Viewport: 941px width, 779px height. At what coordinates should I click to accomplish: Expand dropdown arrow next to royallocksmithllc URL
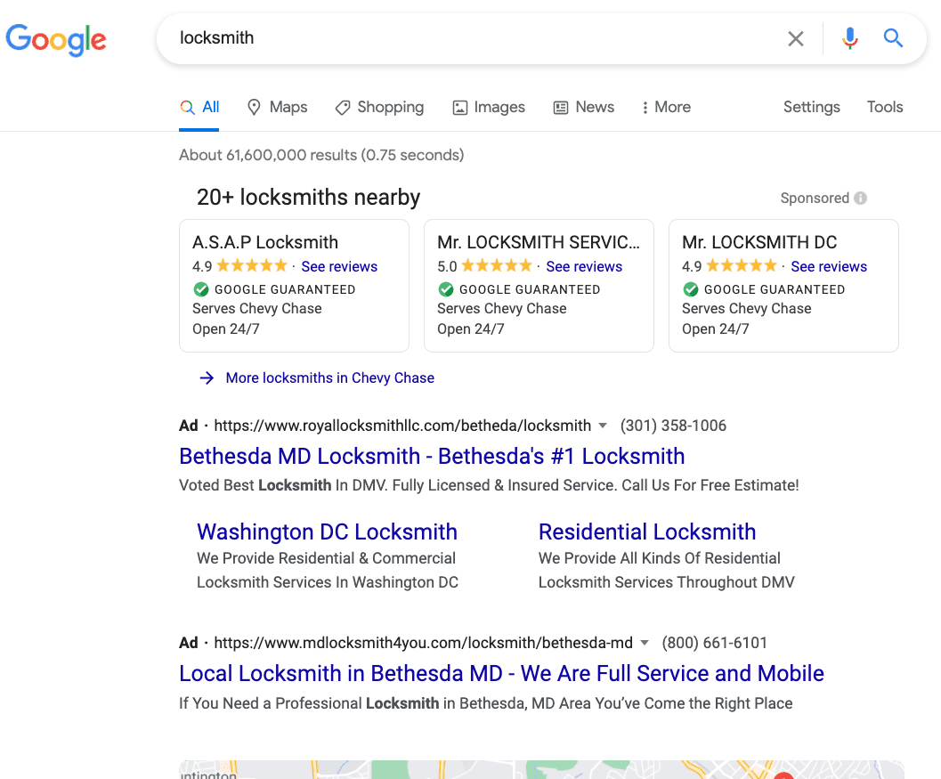[603, 426]
